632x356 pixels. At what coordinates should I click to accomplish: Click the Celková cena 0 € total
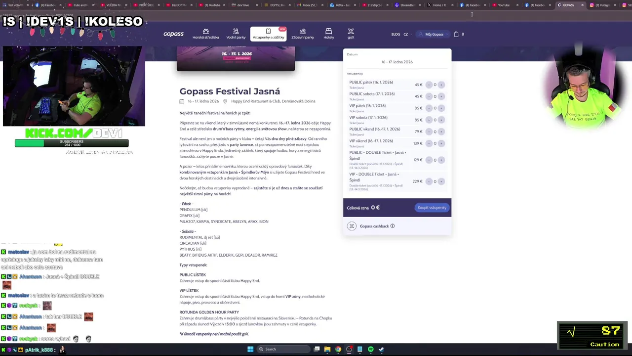363,208
